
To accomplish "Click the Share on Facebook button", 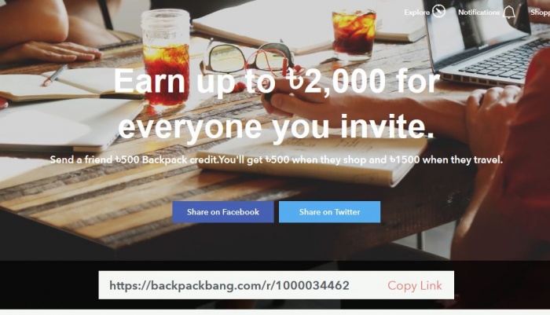I will pyautogui.click(x=222, y=212).
